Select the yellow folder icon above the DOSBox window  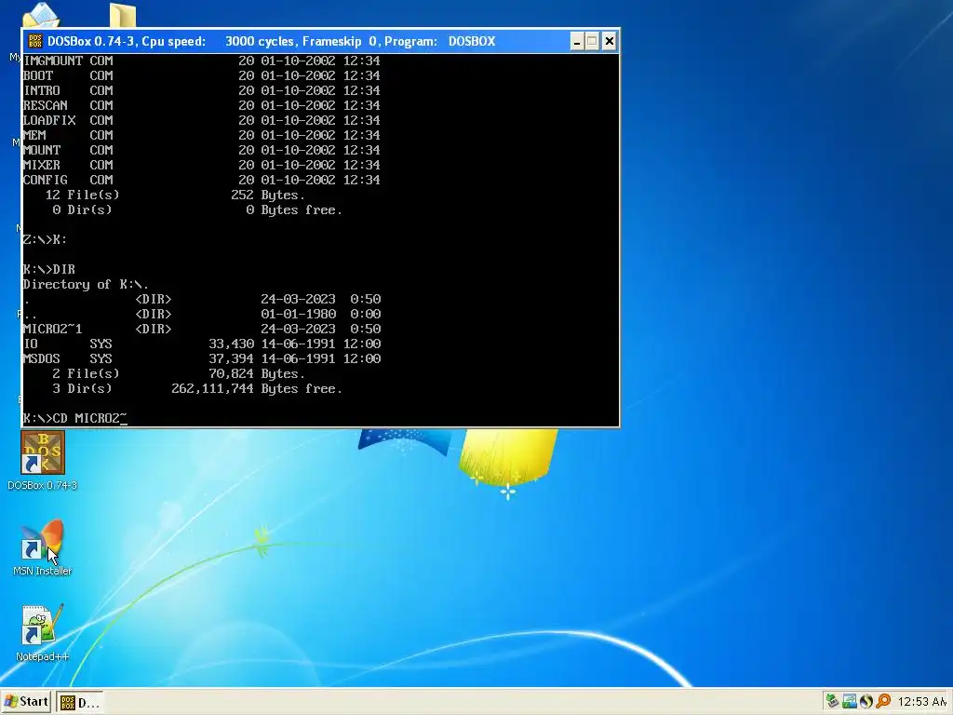[x=123, y=15]
